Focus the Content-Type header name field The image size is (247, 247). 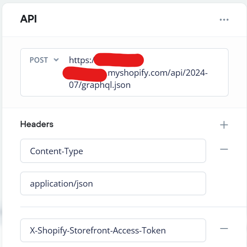[x=113, y=151]
